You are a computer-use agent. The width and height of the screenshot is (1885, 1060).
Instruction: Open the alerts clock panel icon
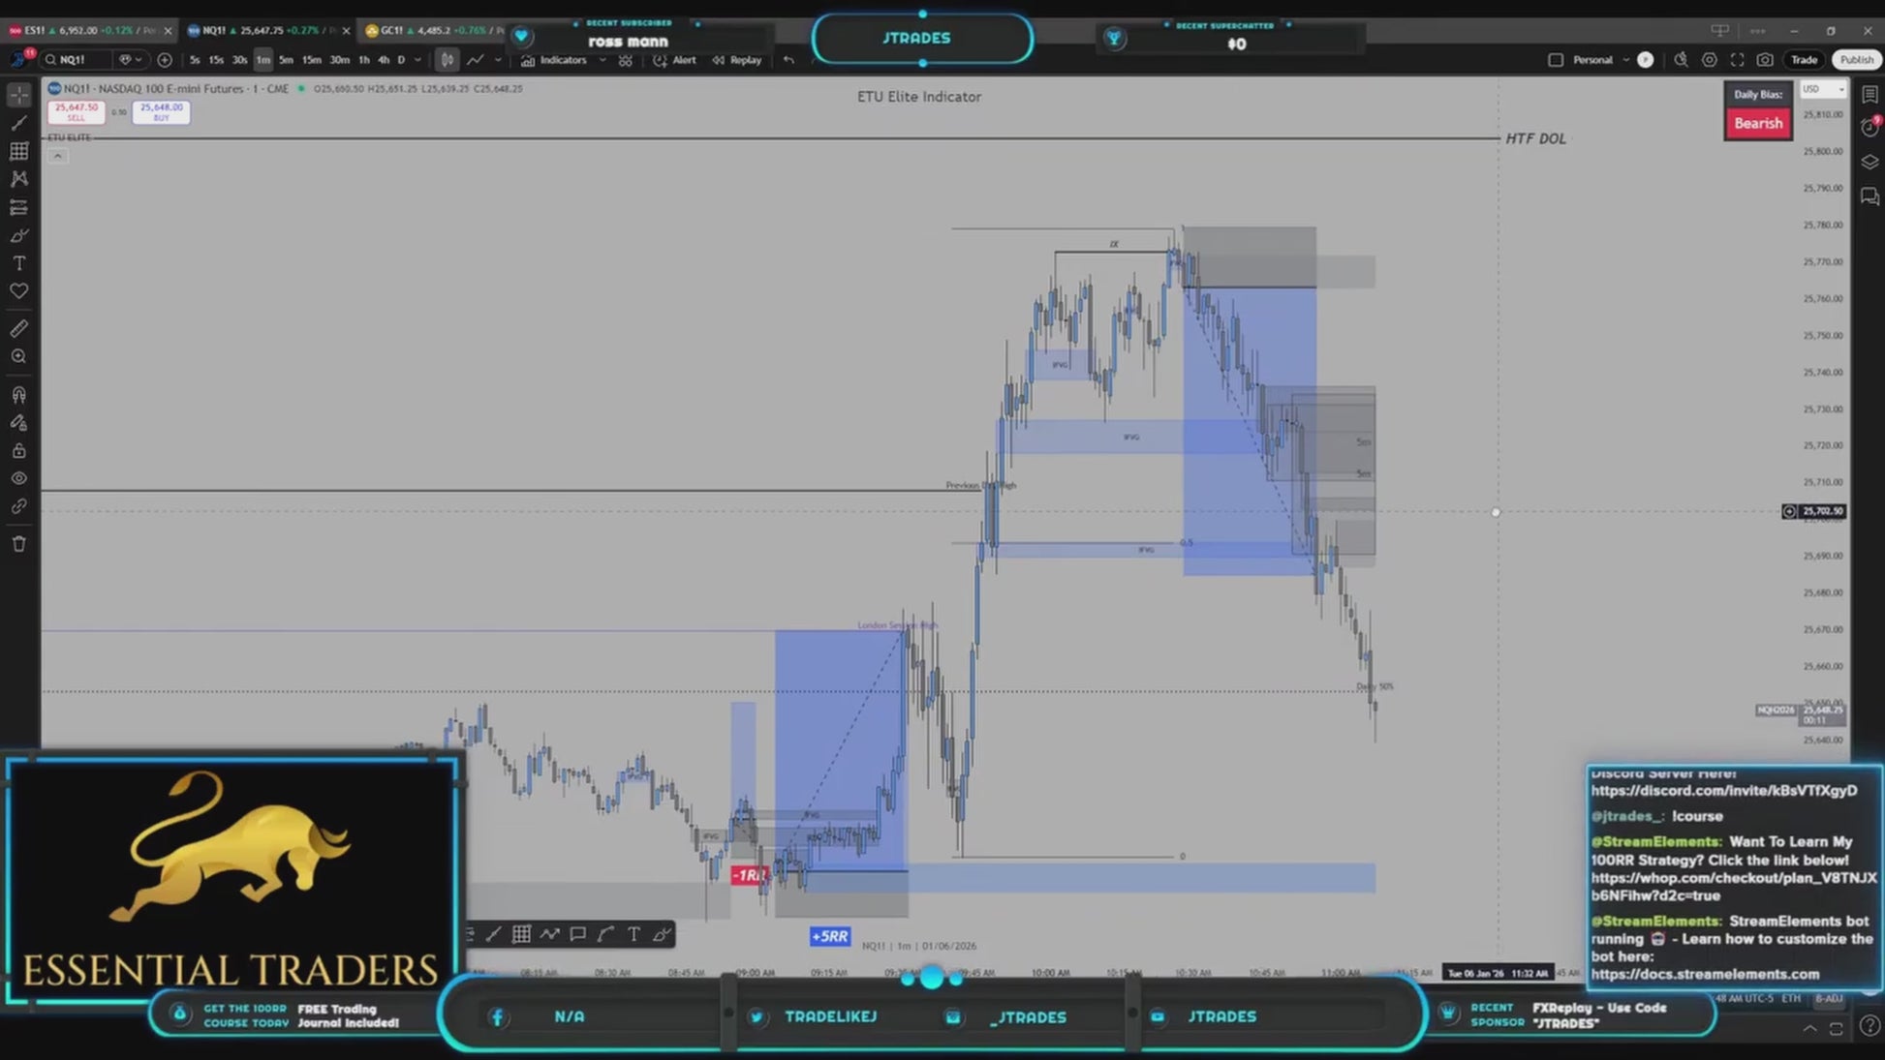pyautogui.click(x=1870, y=127)
